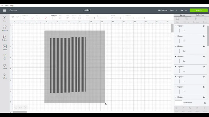Toggle visibility of second Square layer
The image size is (209, 117).
tap(204, 36)
